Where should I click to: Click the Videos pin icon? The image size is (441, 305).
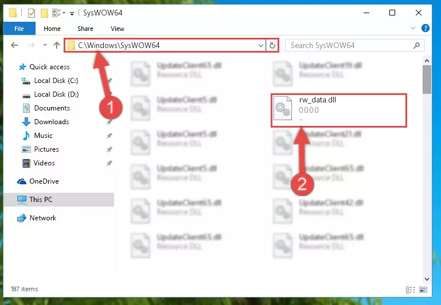[109, 163]
